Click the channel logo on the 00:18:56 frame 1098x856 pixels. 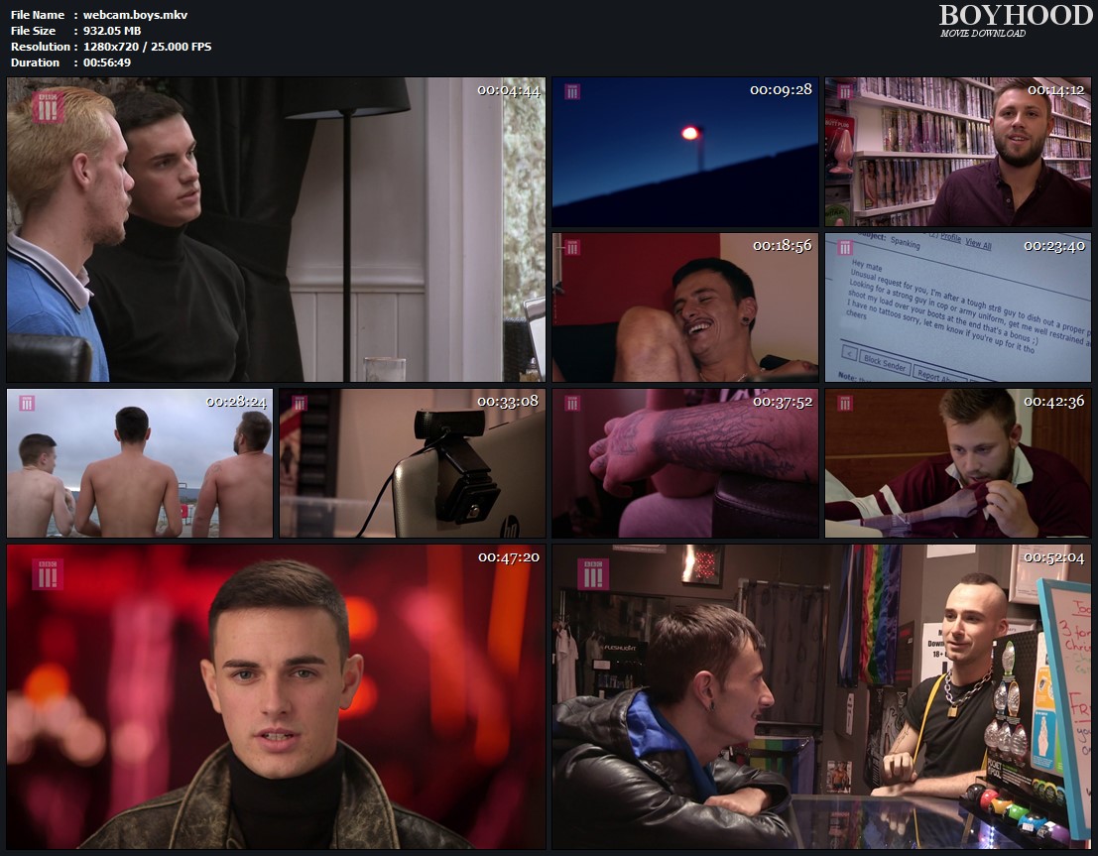(x=572, y=247)
